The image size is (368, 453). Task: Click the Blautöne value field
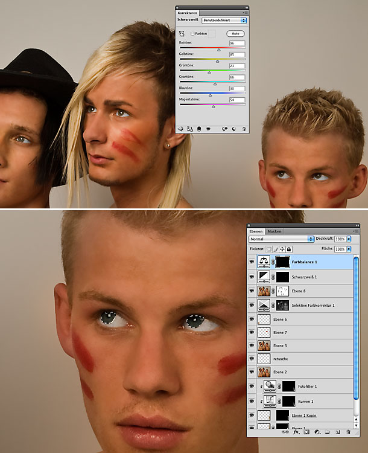click(x=237, y=88)
